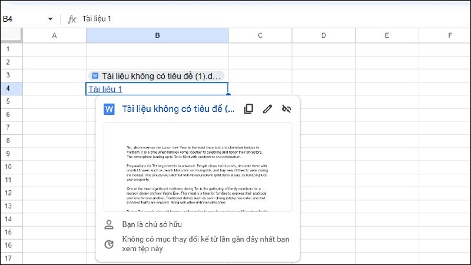
Task: Open the document preview thumbnail
Action: pyautogui.click(x=198, y=167)
